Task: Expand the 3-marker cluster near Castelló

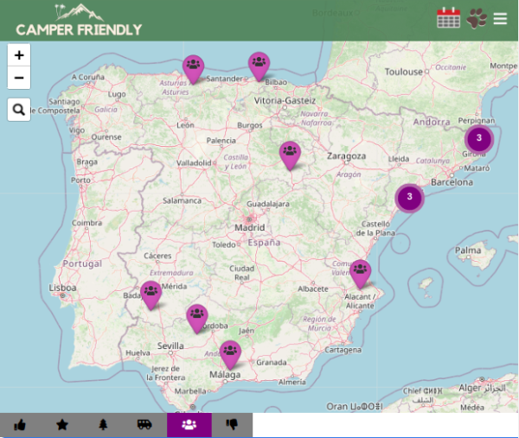Action: pos(409,198)
